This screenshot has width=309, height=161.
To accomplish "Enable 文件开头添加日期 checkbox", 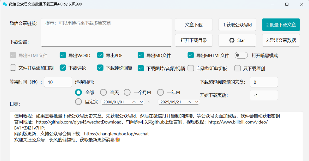I will coord(13,68).
